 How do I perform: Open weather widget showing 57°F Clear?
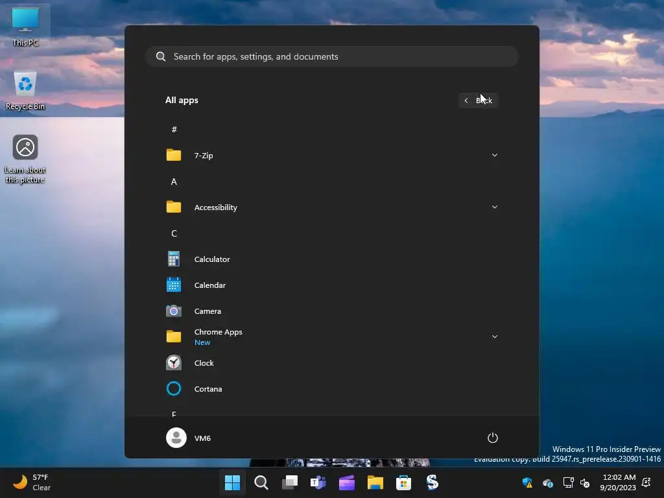[32, 482]
